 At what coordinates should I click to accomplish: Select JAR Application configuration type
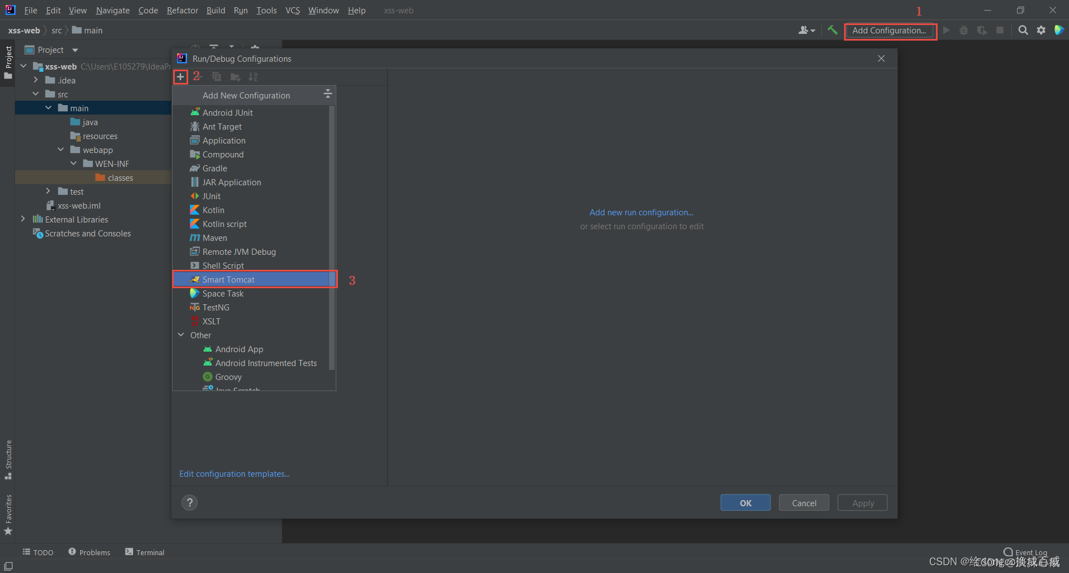point(254,182)
